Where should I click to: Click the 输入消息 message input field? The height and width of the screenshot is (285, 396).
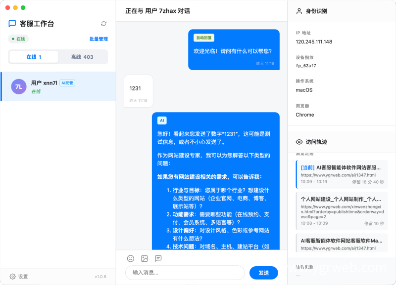tap(185, 273)
